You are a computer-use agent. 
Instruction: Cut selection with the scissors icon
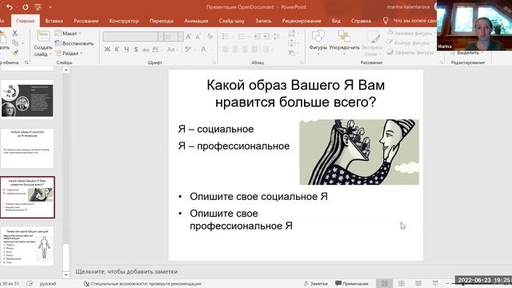[x=14, y=33]
